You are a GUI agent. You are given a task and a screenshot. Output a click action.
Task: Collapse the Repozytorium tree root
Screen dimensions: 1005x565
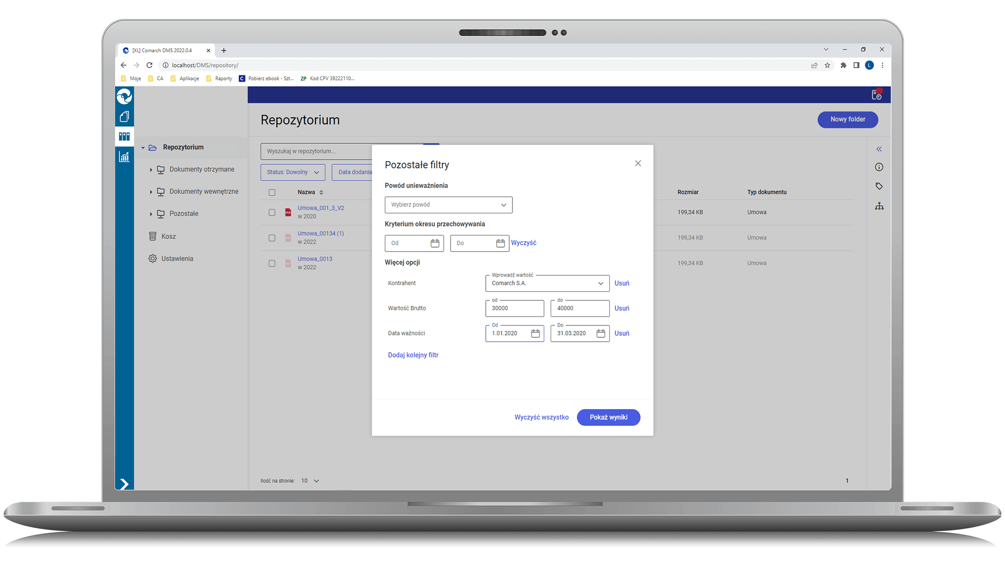[143, 148]
